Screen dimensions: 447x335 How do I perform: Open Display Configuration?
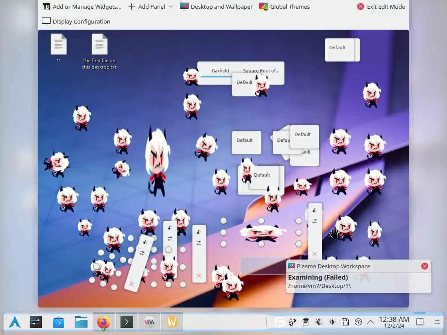(76, 21)
